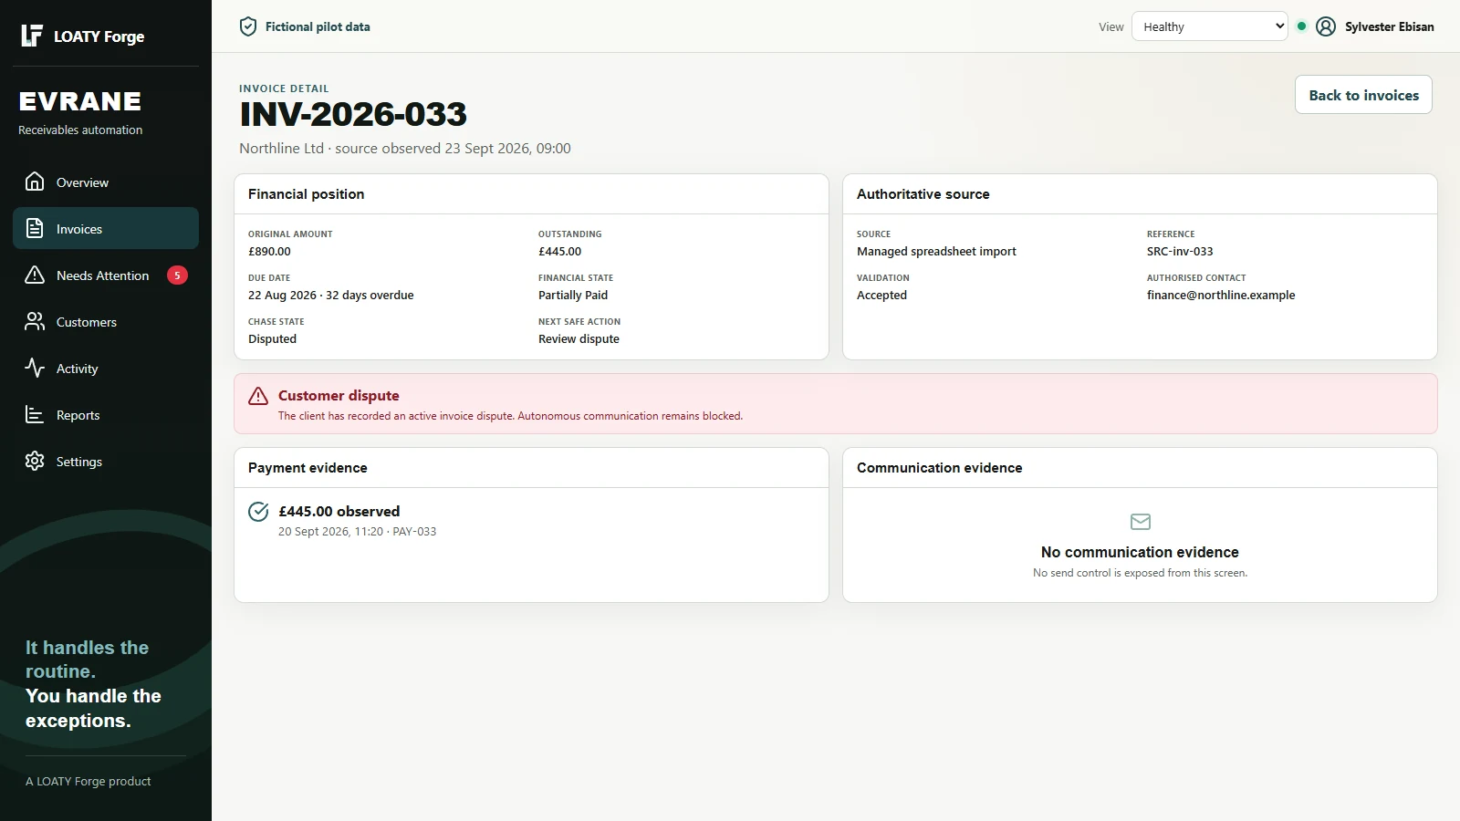Open the View dropdown showing Healthy
1460x821 pixels.
pos(1209,26)
